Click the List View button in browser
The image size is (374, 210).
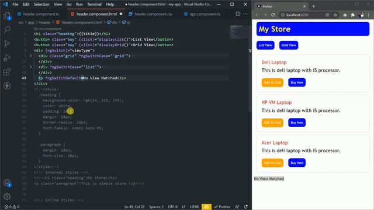click(x=265, y=45)
